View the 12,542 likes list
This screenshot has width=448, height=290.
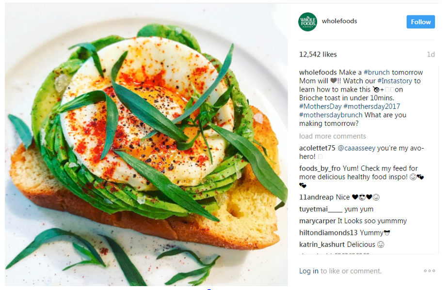point(318,54)
